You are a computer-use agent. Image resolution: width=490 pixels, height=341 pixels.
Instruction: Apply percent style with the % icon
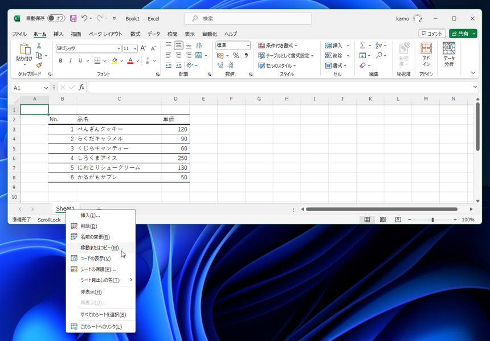pos(236,56)
